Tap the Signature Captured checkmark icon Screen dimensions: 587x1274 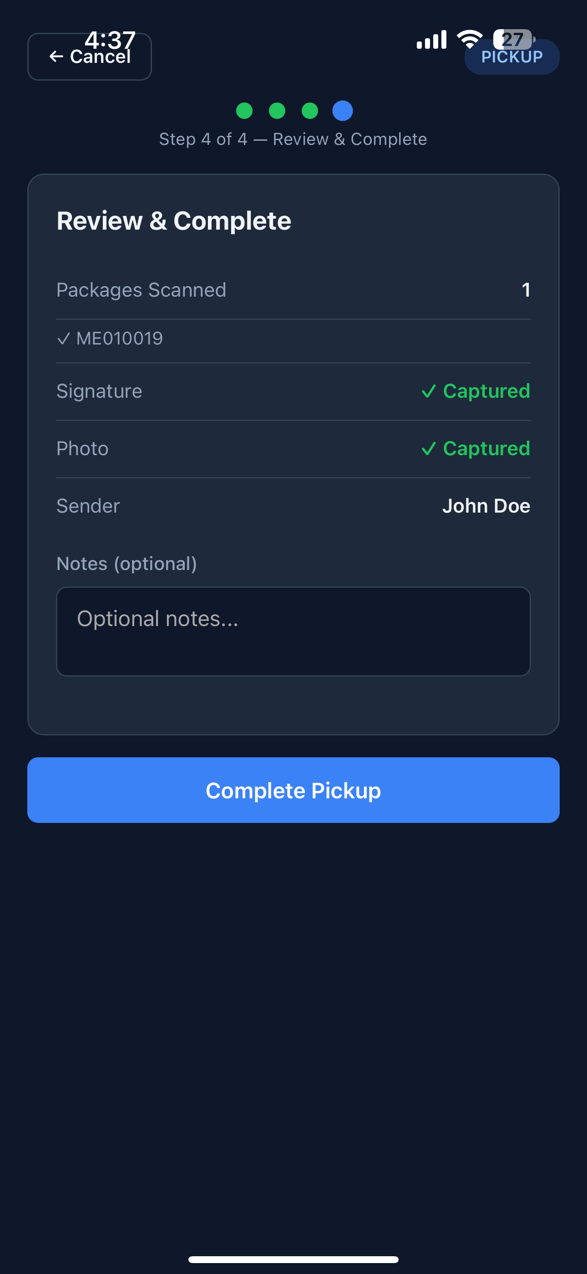[428, 392]
